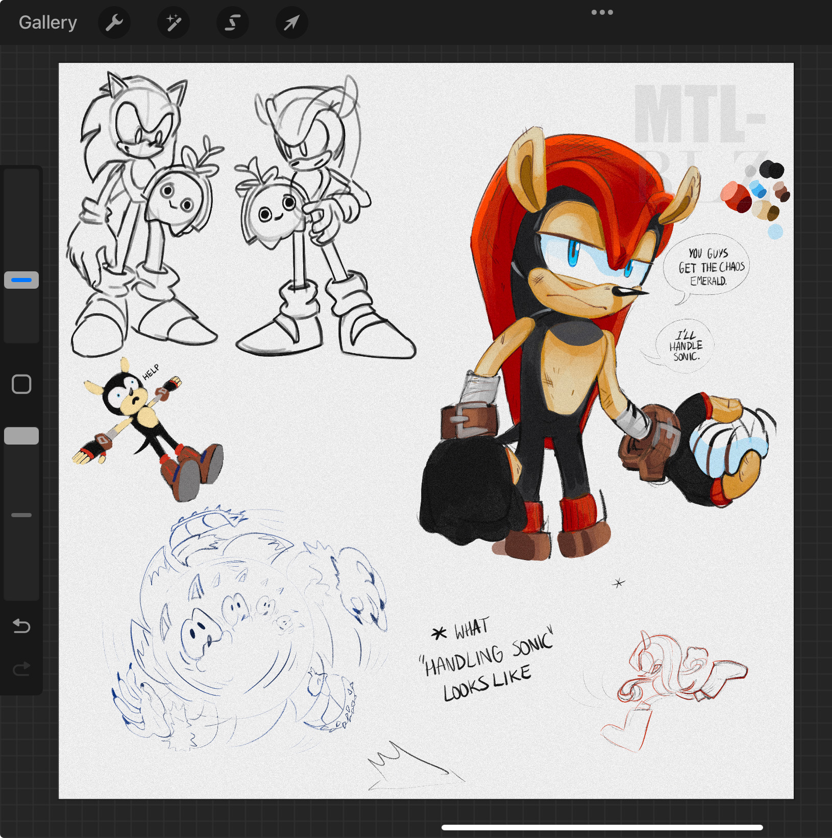Tap the light blue palette dot
This screenshot has width=832, height=838.
coord(775,231)
